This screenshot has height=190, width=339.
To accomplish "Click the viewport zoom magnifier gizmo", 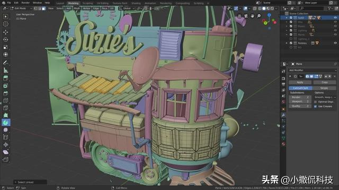I will click(258, 16).
